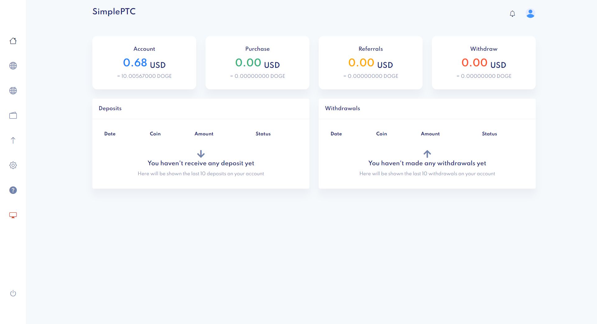Select the Purchase balance card

pyautogui.click(x=257, y=63)
